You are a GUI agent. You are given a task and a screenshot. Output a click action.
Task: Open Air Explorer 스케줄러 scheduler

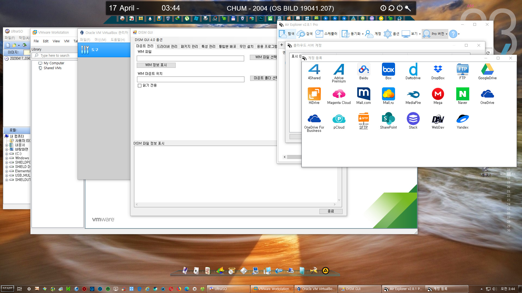pyautogui.click(x=327, y=34)
